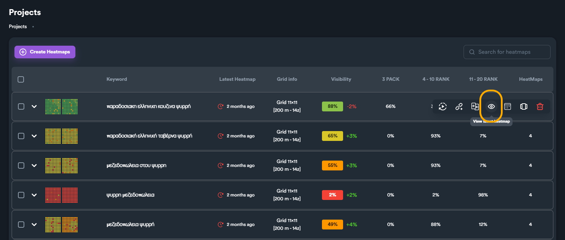
Task: View latest heatmap via the eye icon
Action: click(491, 106)
